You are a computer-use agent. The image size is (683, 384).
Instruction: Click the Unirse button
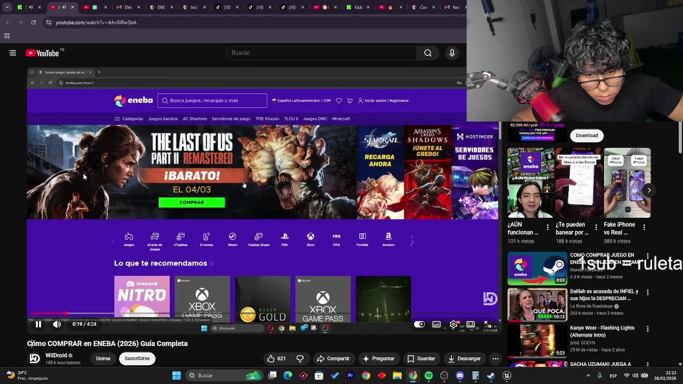point(103,358)
